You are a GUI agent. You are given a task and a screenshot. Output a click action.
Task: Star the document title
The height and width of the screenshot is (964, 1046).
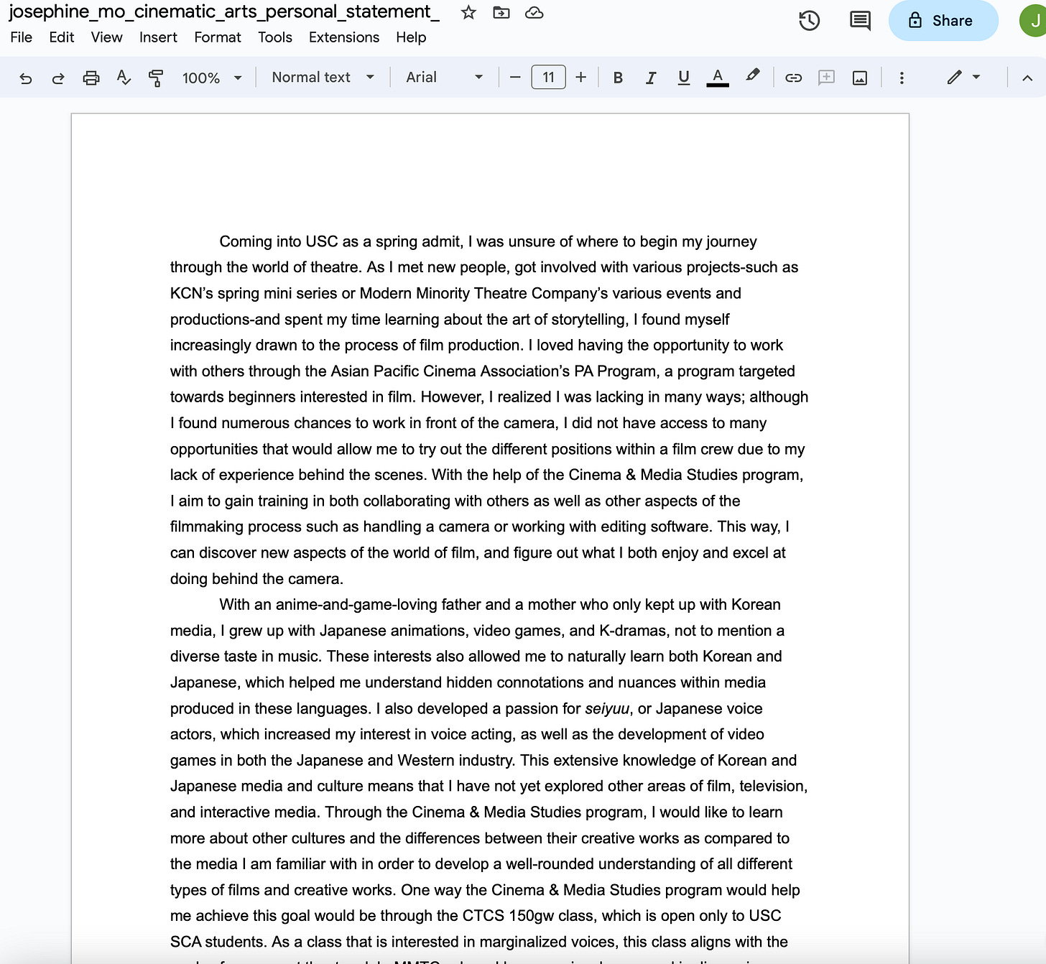tap(468, 12)
